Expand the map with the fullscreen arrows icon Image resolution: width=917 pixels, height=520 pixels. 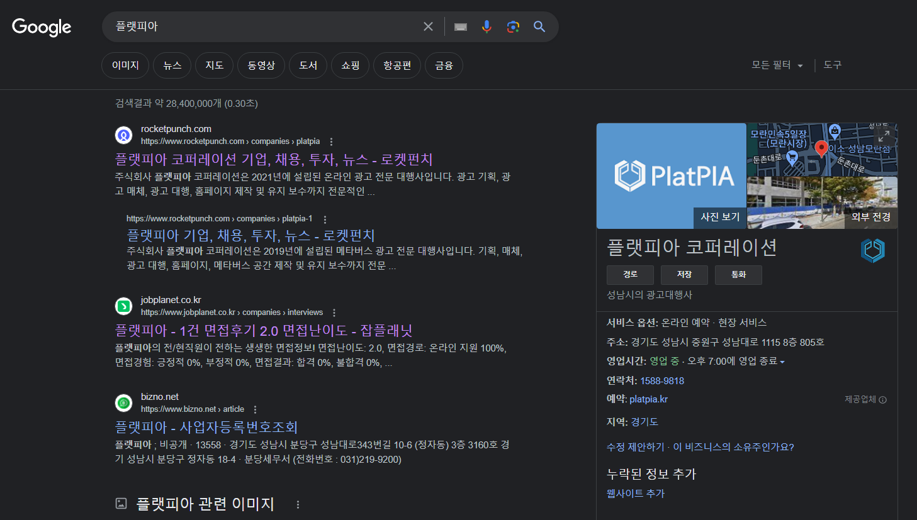(884, 136)
